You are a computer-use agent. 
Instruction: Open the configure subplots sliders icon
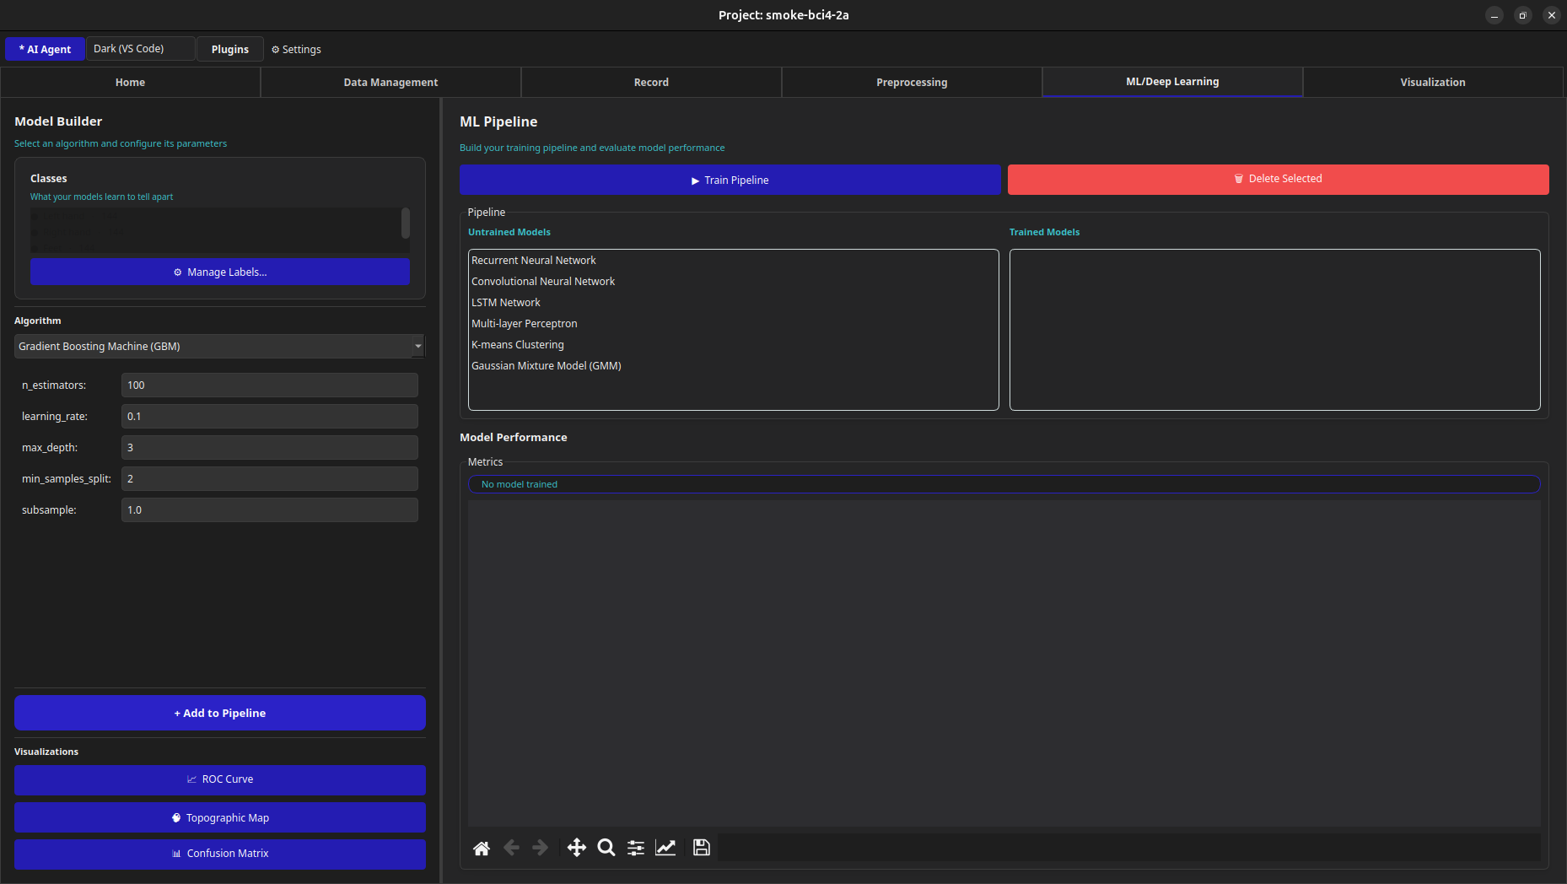pyautogui.click(x=636, y=848)
